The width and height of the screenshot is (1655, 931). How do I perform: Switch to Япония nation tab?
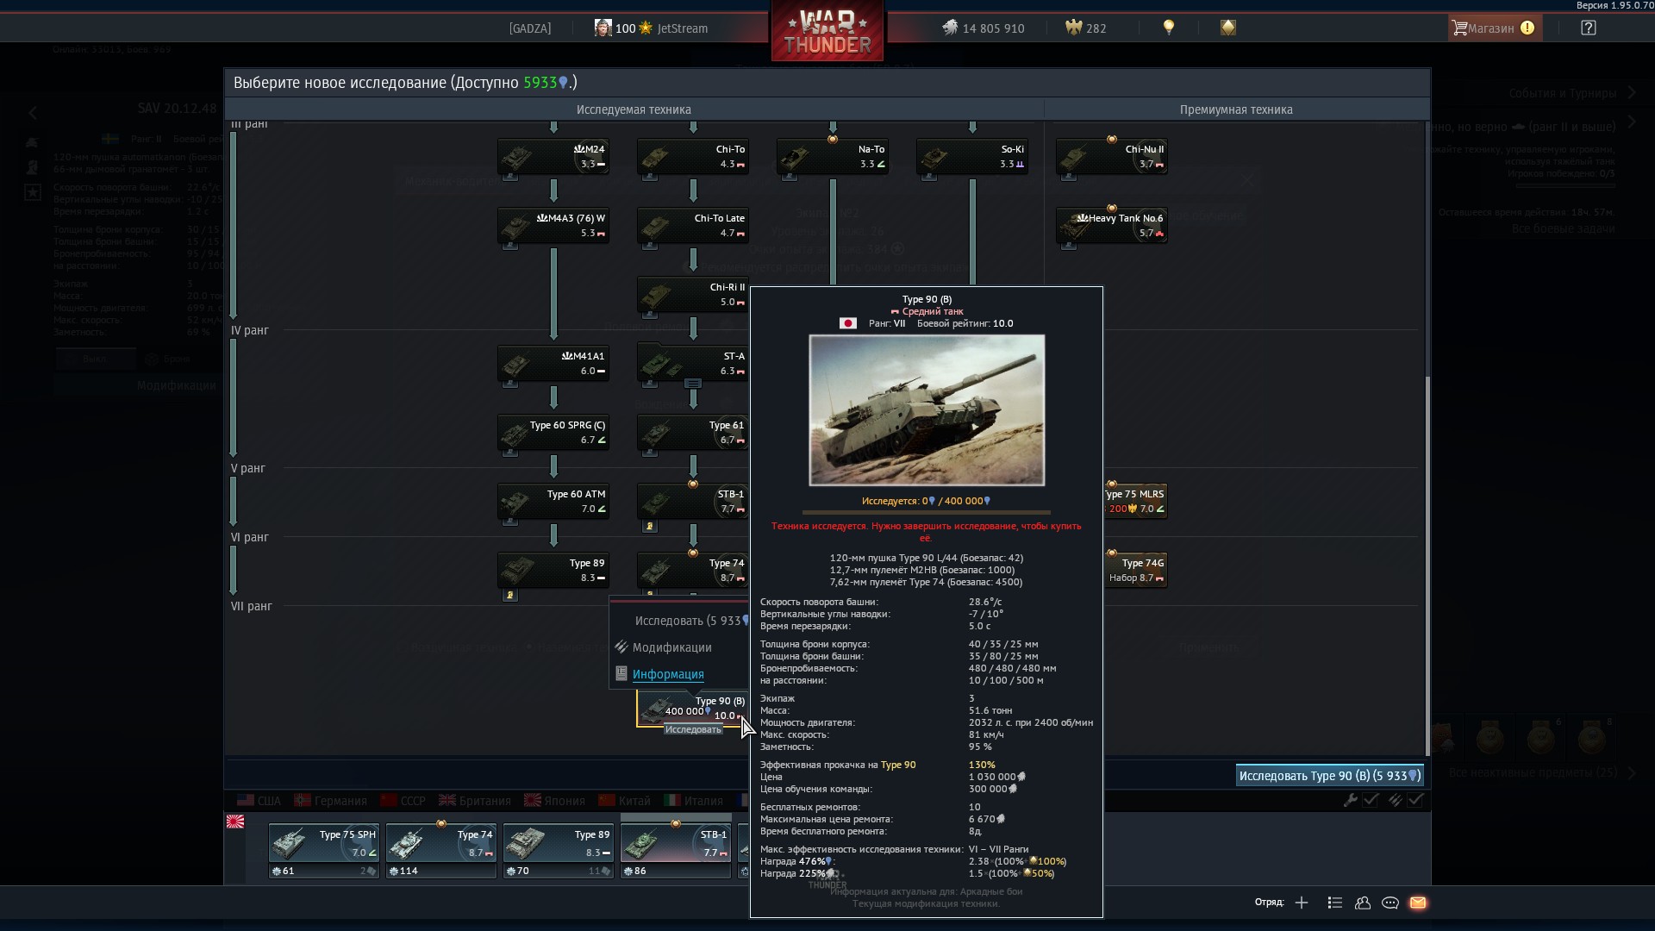point(555,801)
